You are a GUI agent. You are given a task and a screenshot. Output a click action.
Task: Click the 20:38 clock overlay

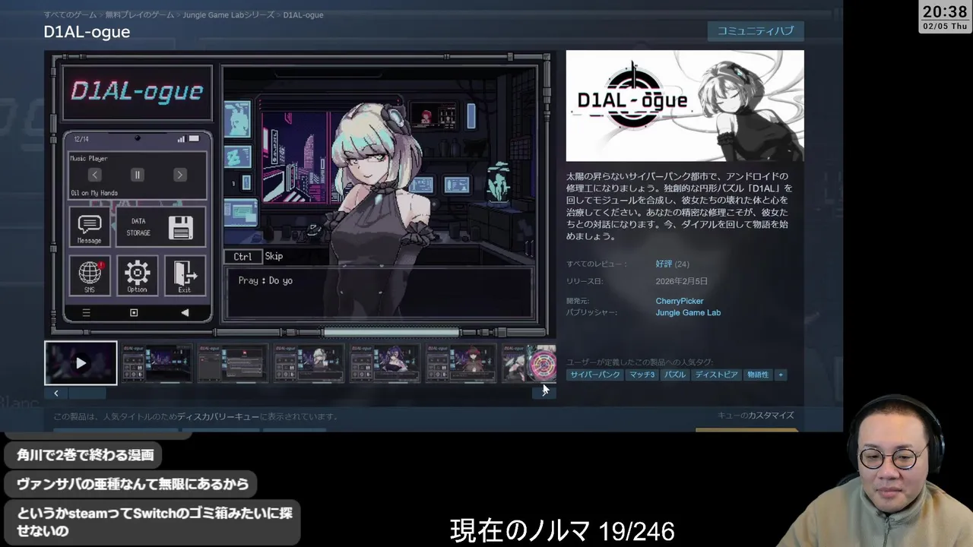coord(945,11)
